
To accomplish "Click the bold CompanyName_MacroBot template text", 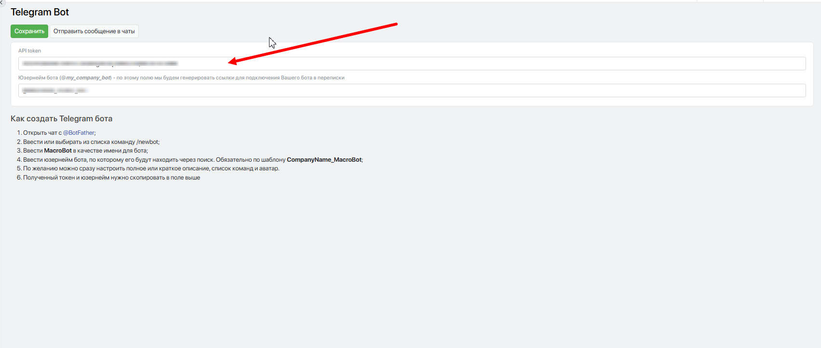I will tap(324, 160).
